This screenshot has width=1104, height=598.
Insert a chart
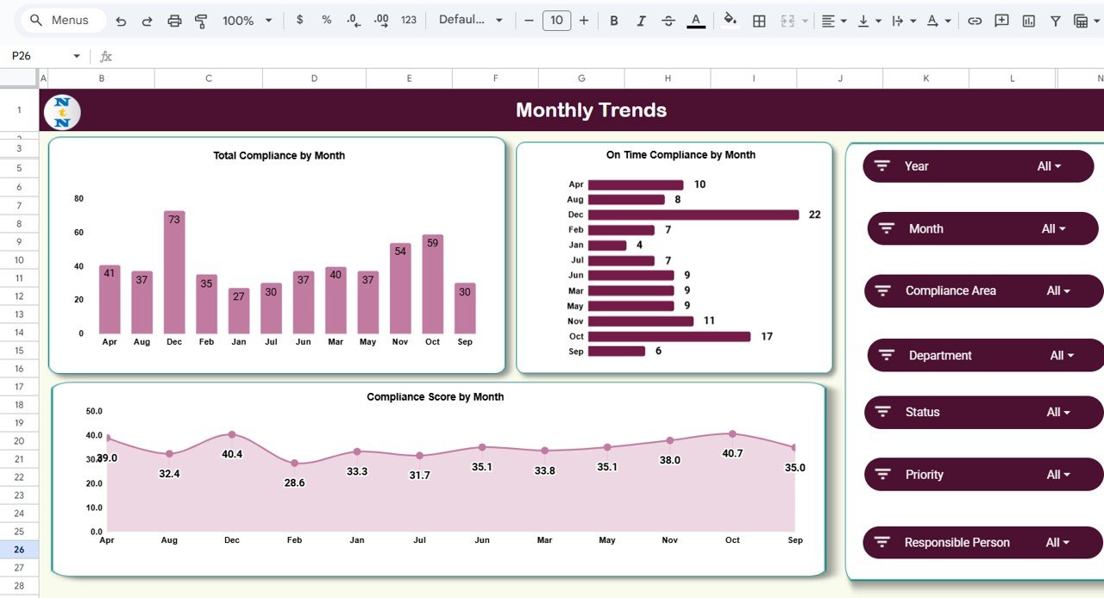tap(1028, 20)
